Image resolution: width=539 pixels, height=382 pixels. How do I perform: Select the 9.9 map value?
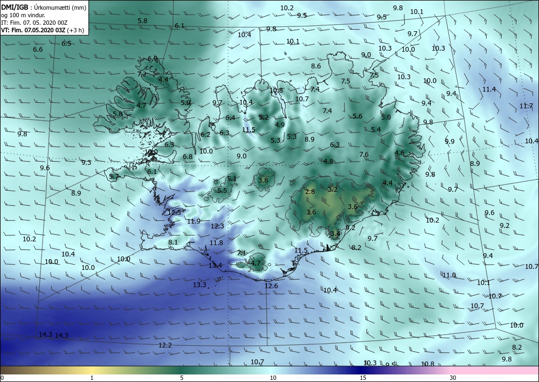(450, 142)
